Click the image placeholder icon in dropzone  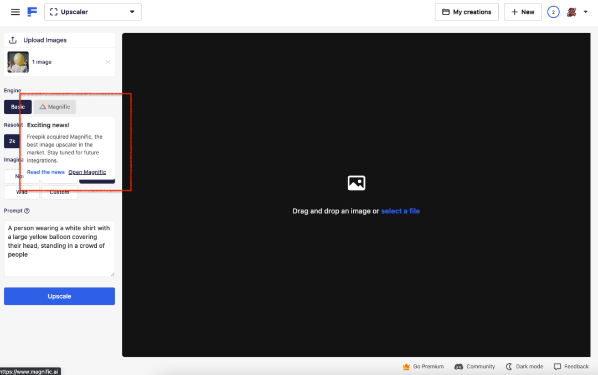(x=356, y=183)
